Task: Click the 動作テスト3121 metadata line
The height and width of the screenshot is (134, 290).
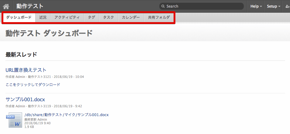Action: tap(45, 77)
